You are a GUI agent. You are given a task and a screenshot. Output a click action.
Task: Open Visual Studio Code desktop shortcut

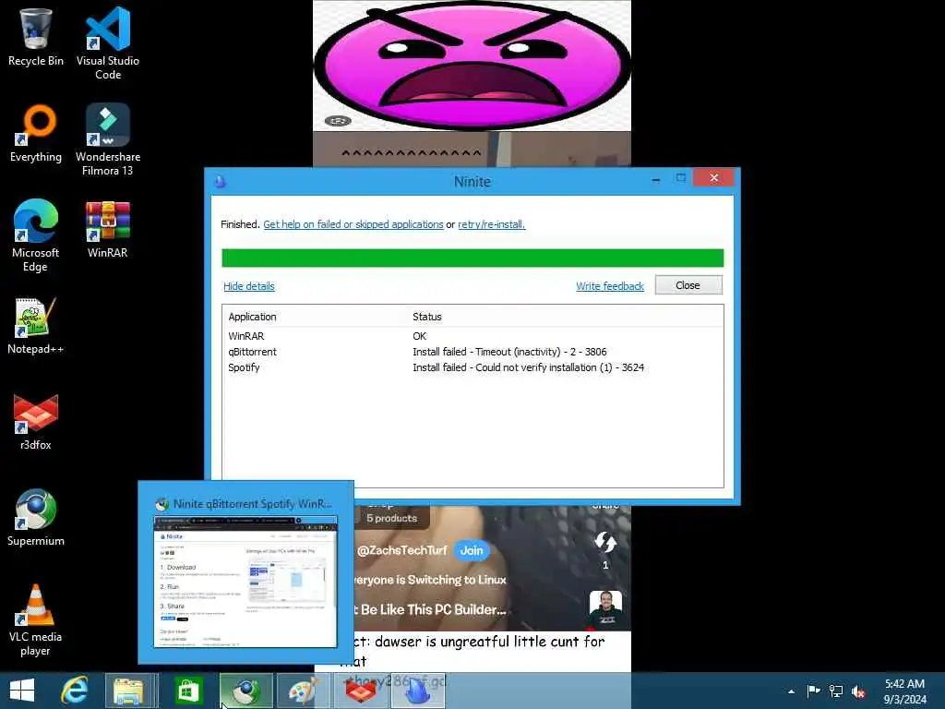pyautogui.click(x=108, y=42)
